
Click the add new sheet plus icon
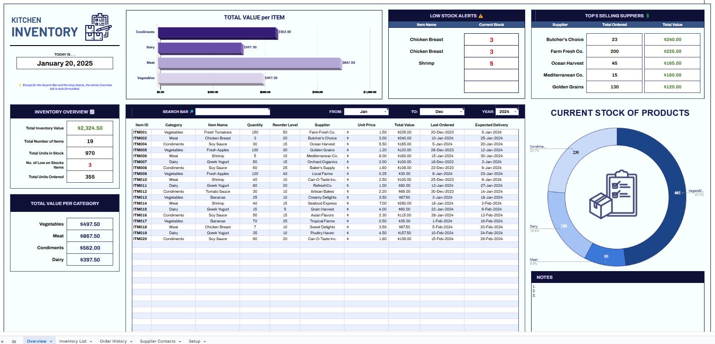pos(2,341)
